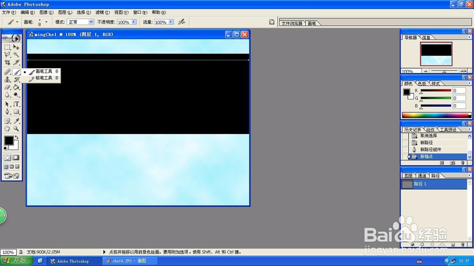Select the Pen tool in toolbox

[x=7, y=112]
